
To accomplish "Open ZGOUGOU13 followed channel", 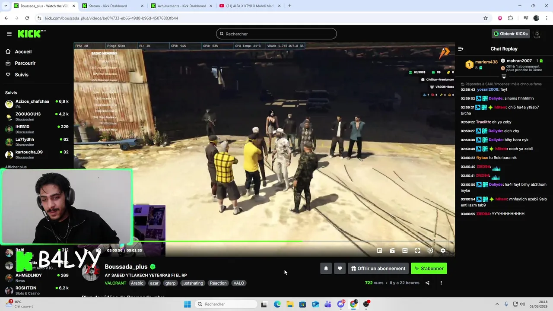I will [x=37, y=117].
